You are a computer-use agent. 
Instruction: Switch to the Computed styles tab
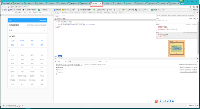pyautogui.click(x=164, y=16)
